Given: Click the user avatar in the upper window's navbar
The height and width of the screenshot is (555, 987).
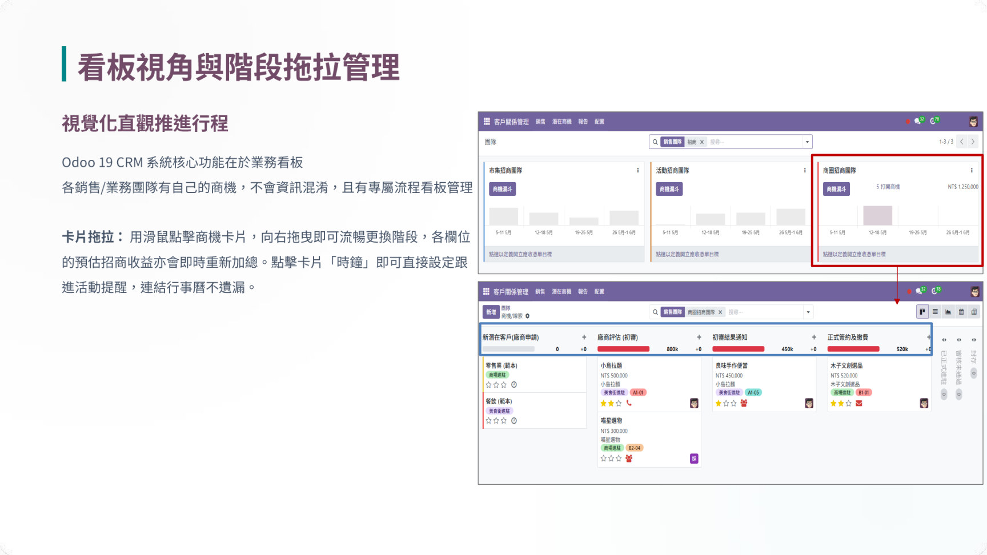Looking at the screenshot, I should tap(973, 122).
